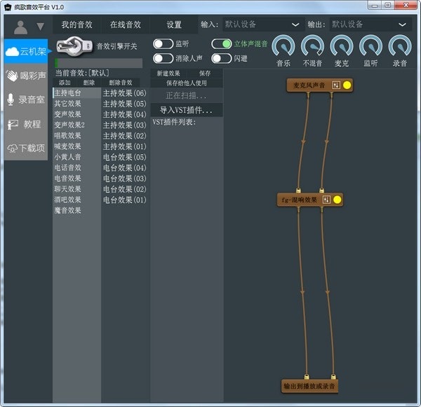421x407 pixels.
Task: Enable the 监听 monitor toggle
Action: (163, 44)
